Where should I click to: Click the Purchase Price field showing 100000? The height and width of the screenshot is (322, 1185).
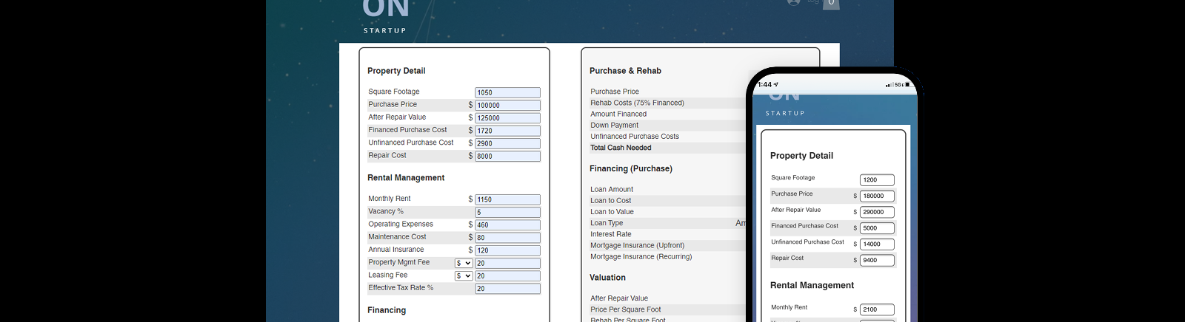[507, 105]
